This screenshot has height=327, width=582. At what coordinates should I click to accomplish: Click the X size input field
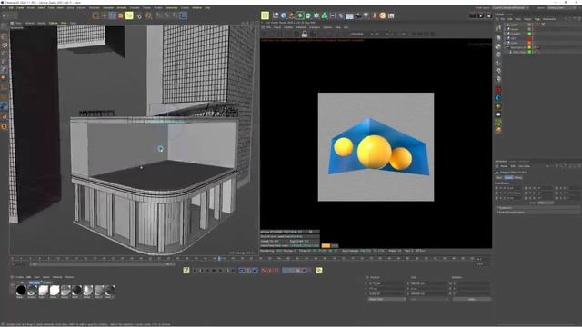click(428, 284)
